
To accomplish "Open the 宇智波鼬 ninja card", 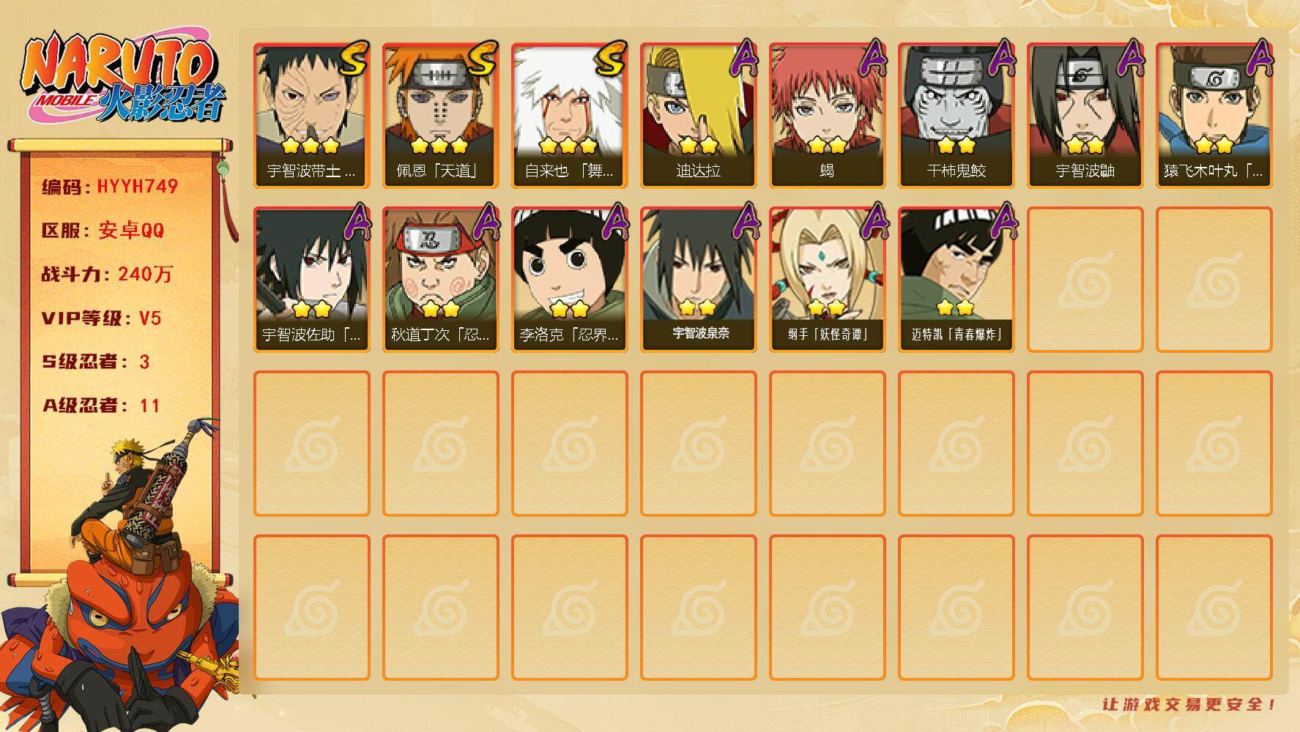I will [x=1085, y=116].
